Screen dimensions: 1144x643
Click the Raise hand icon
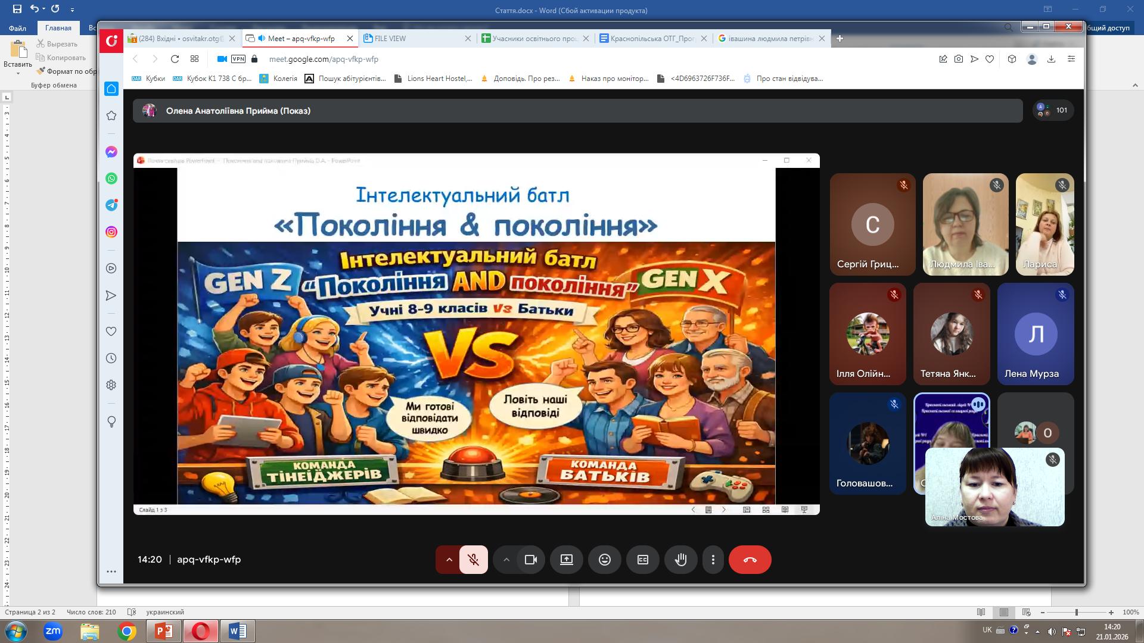680,560
